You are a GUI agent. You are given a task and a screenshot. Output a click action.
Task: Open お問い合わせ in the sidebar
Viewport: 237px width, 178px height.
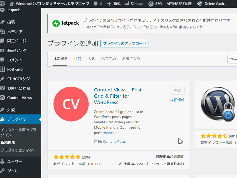tap(18, 88)
